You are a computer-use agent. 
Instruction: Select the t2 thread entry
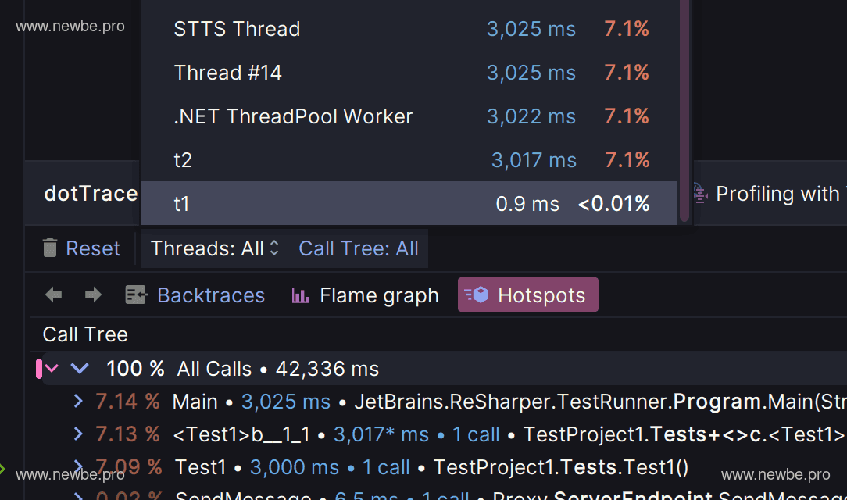pos(183,160)
